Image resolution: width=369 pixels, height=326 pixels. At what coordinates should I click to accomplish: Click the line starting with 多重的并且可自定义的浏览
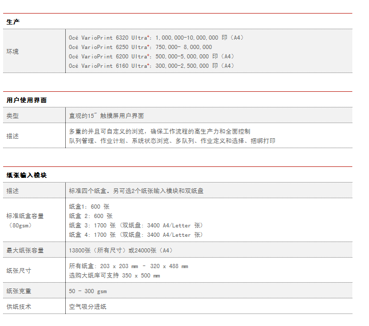160,131
